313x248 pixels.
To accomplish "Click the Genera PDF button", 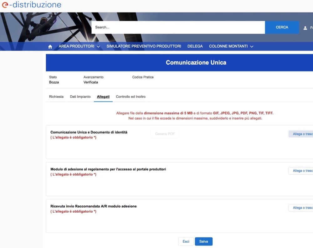I will 165,134.
